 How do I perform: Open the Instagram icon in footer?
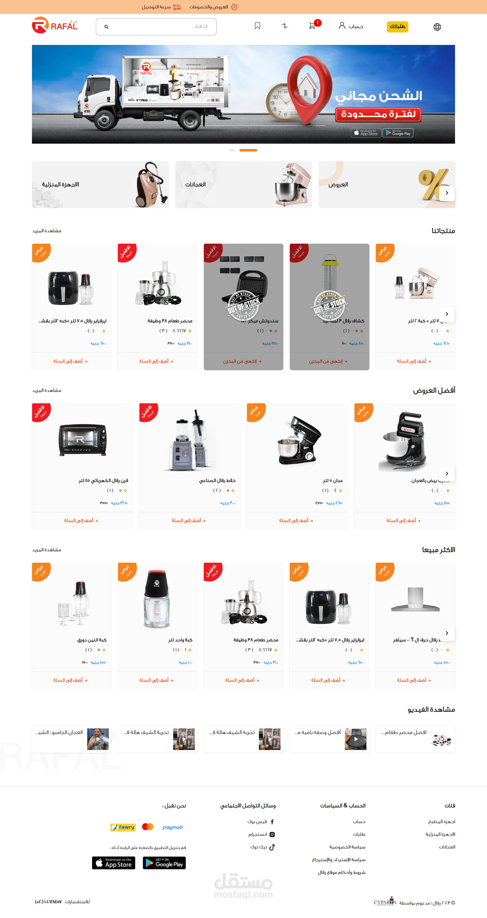tap(272, 834)
